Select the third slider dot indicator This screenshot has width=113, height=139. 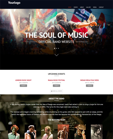58,48
